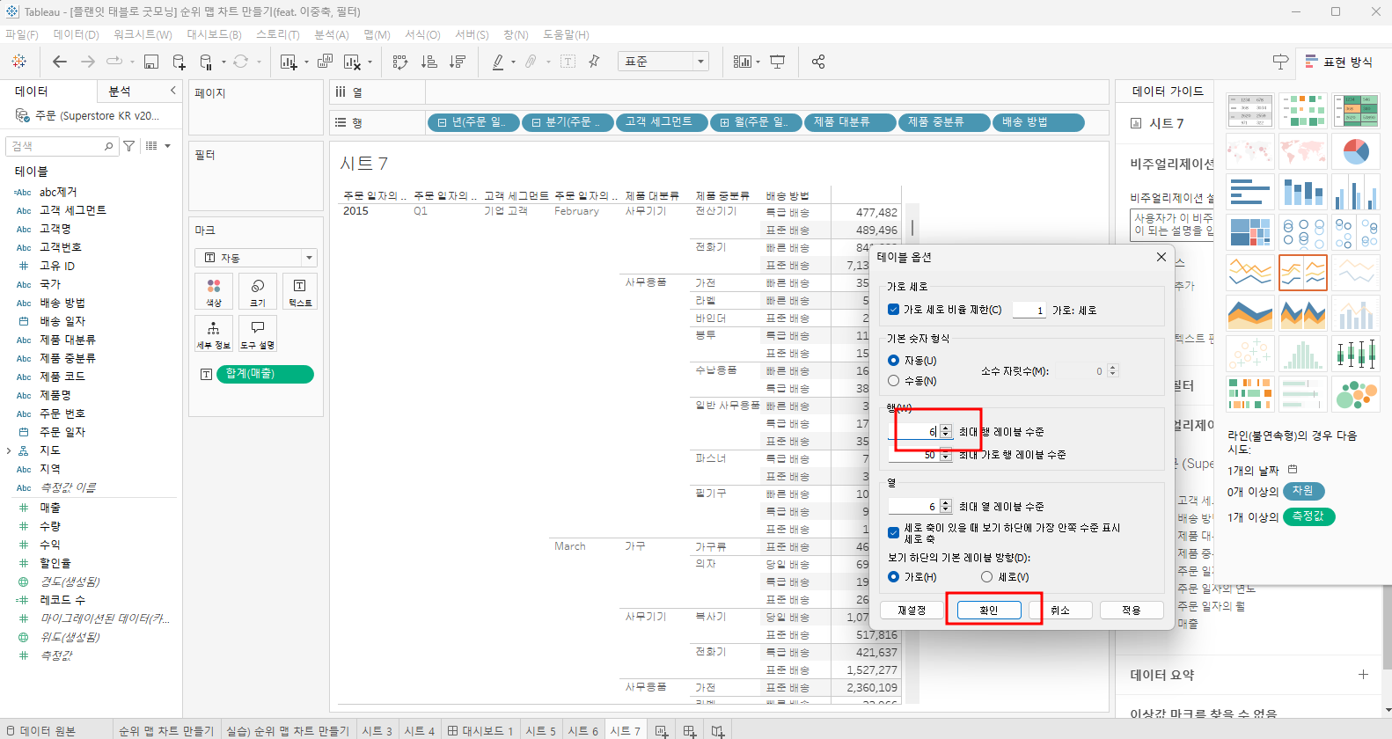
Task: Open the Size card in Marks
Action: pos(258,291)
